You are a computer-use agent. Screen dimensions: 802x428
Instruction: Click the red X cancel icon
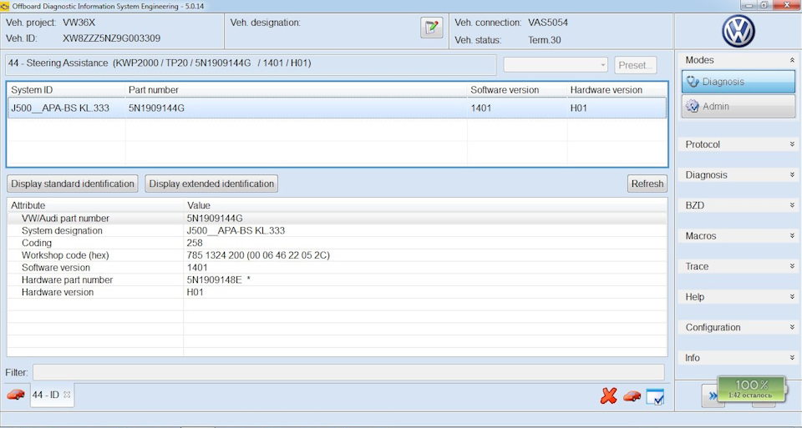(x=609, y=395)
